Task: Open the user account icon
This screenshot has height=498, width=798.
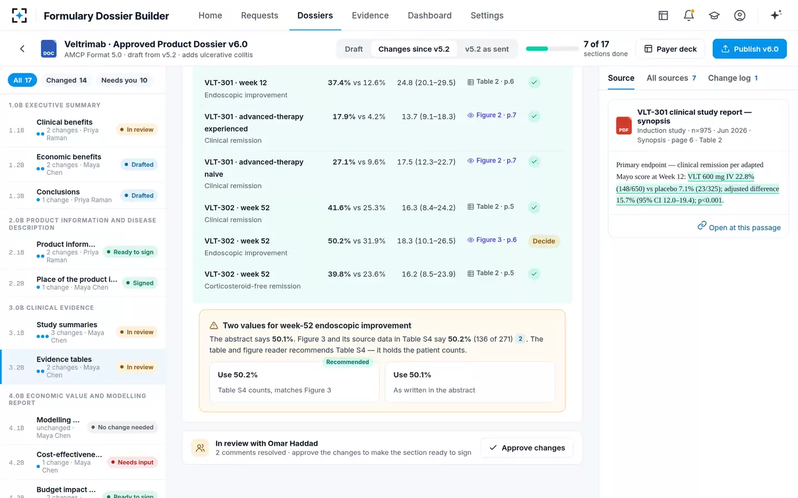Action: point(740,15)
